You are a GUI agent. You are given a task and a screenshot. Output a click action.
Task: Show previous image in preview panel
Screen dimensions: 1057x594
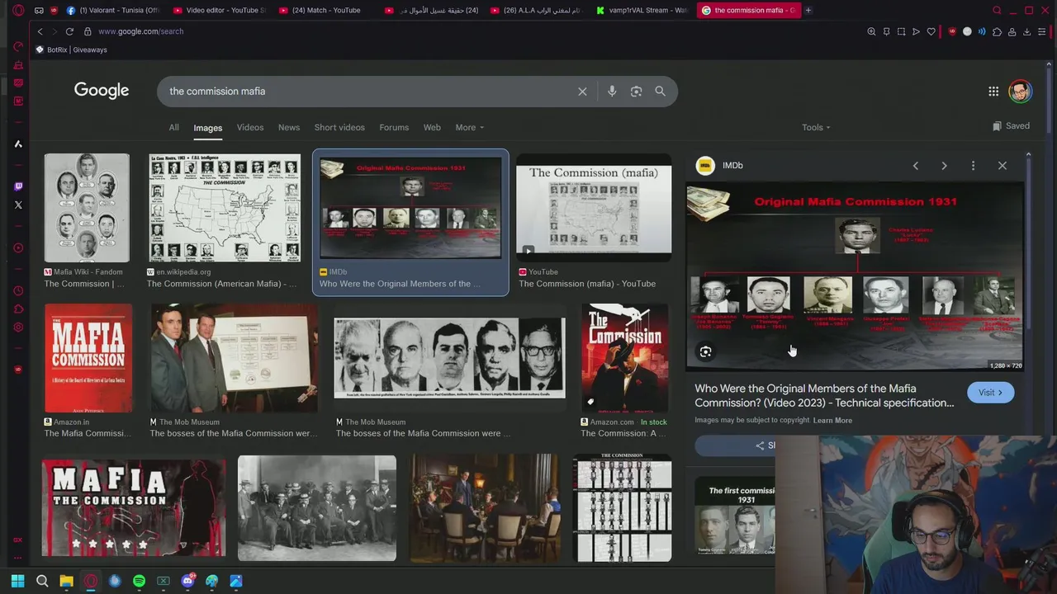coord(915,166)
